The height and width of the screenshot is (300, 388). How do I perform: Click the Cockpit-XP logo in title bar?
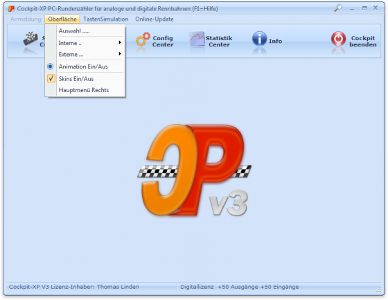pyautogui.click(x=11, y=9)
